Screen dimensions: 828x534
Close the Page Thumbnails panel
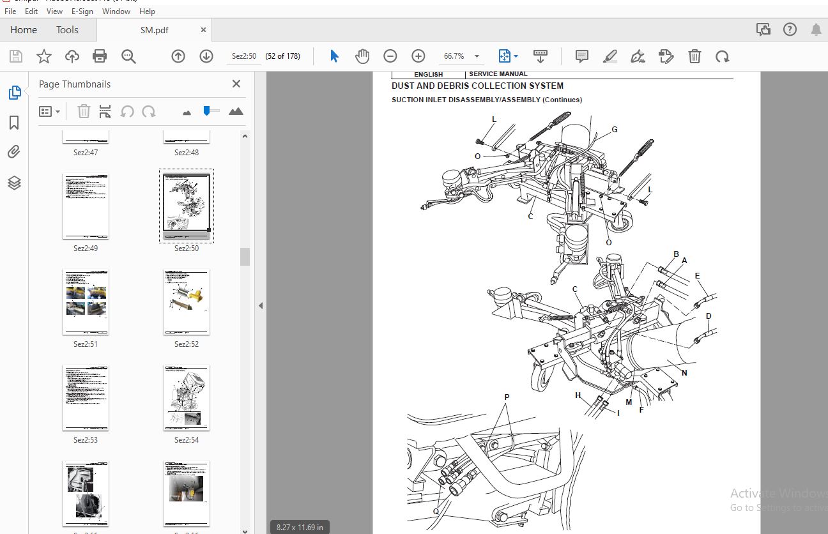(236, 84)
